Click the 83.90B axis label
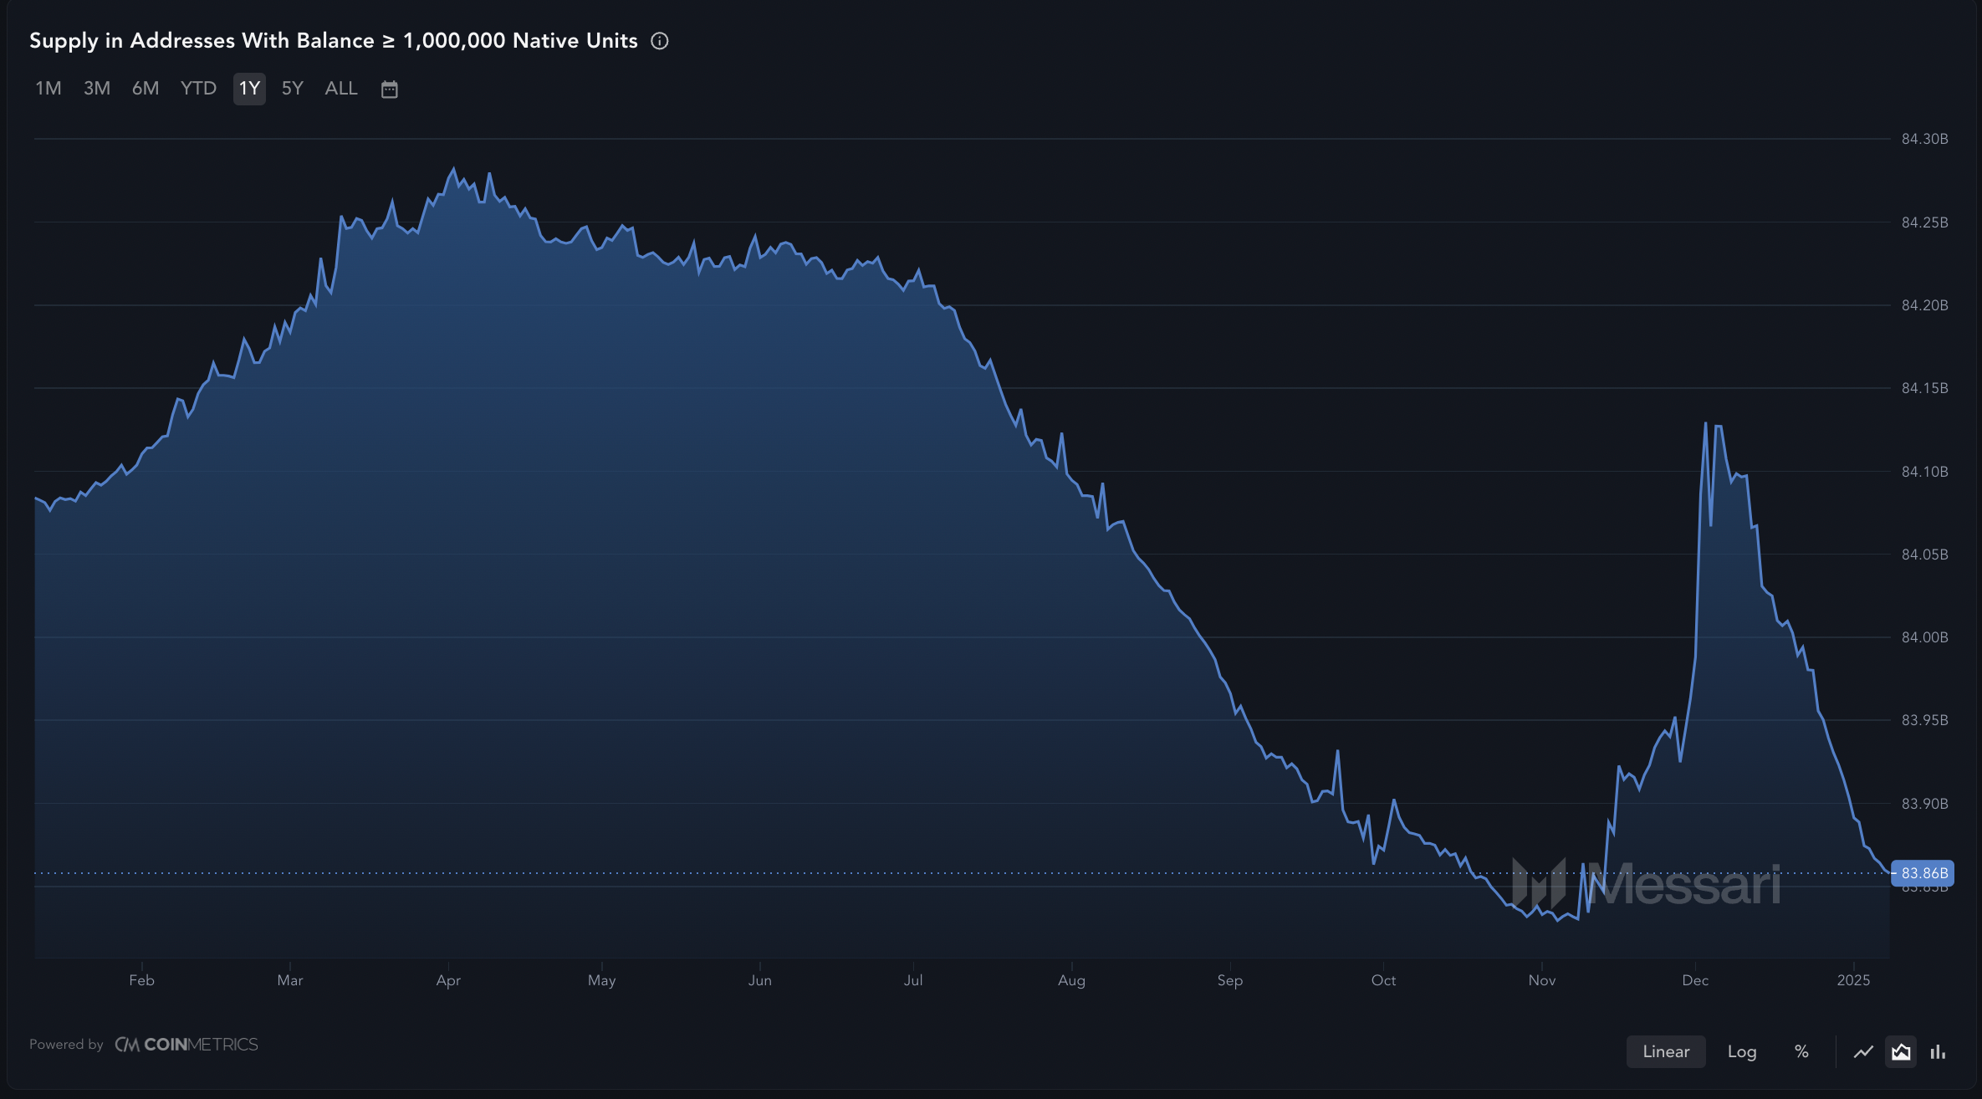Screen dimensions: 1982x1099 (x=1924, y=804)
